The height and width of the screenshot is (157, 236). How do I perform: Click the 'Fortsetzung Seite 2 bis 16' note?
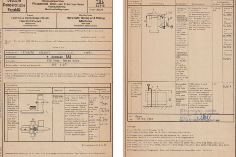point(94,145)
